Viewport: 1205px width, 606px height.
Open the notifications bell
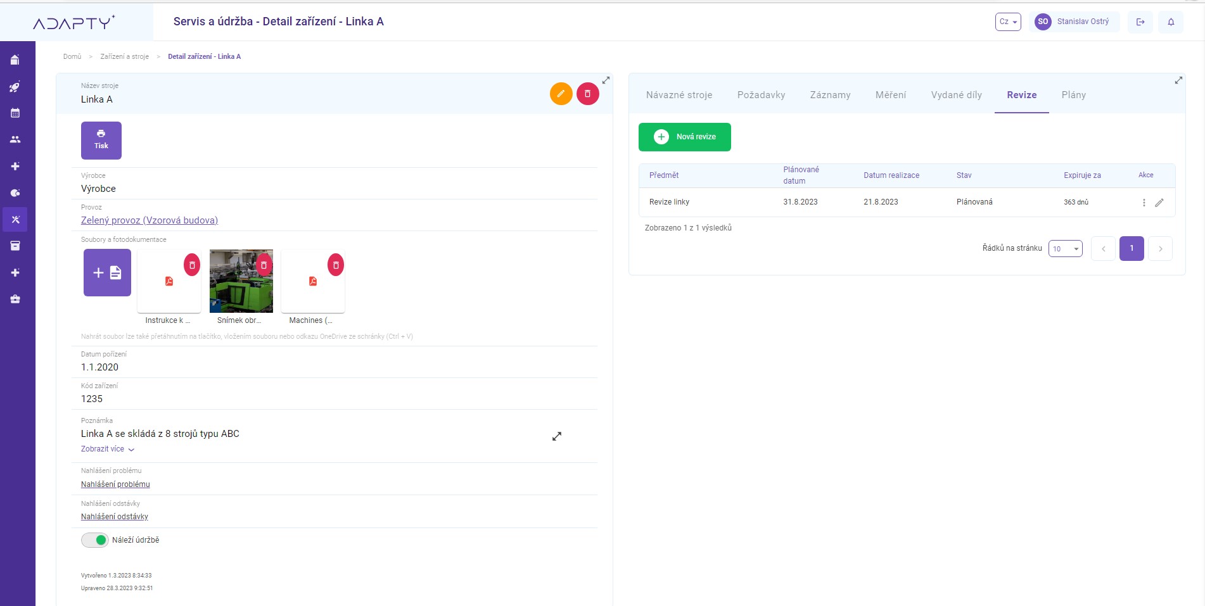click(x=1171, y=22)
